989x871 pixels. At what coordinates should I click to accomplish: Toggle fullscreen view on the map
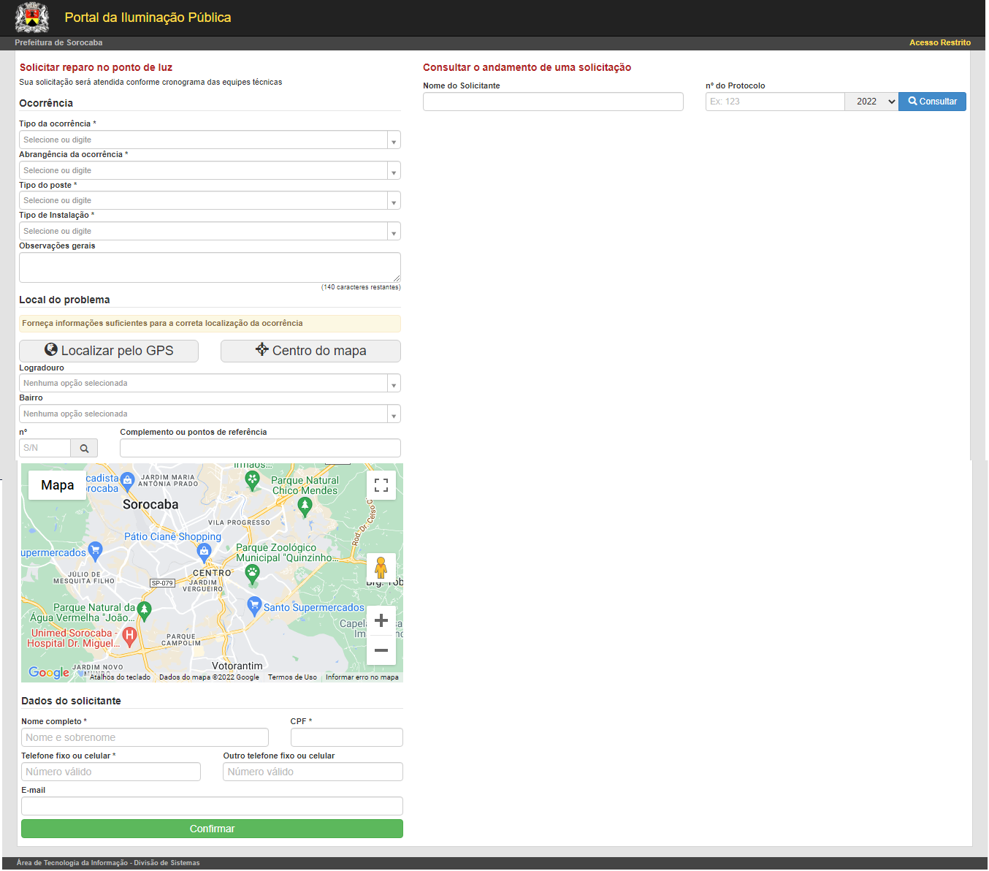pyautogui.click(x=381, y=485)
